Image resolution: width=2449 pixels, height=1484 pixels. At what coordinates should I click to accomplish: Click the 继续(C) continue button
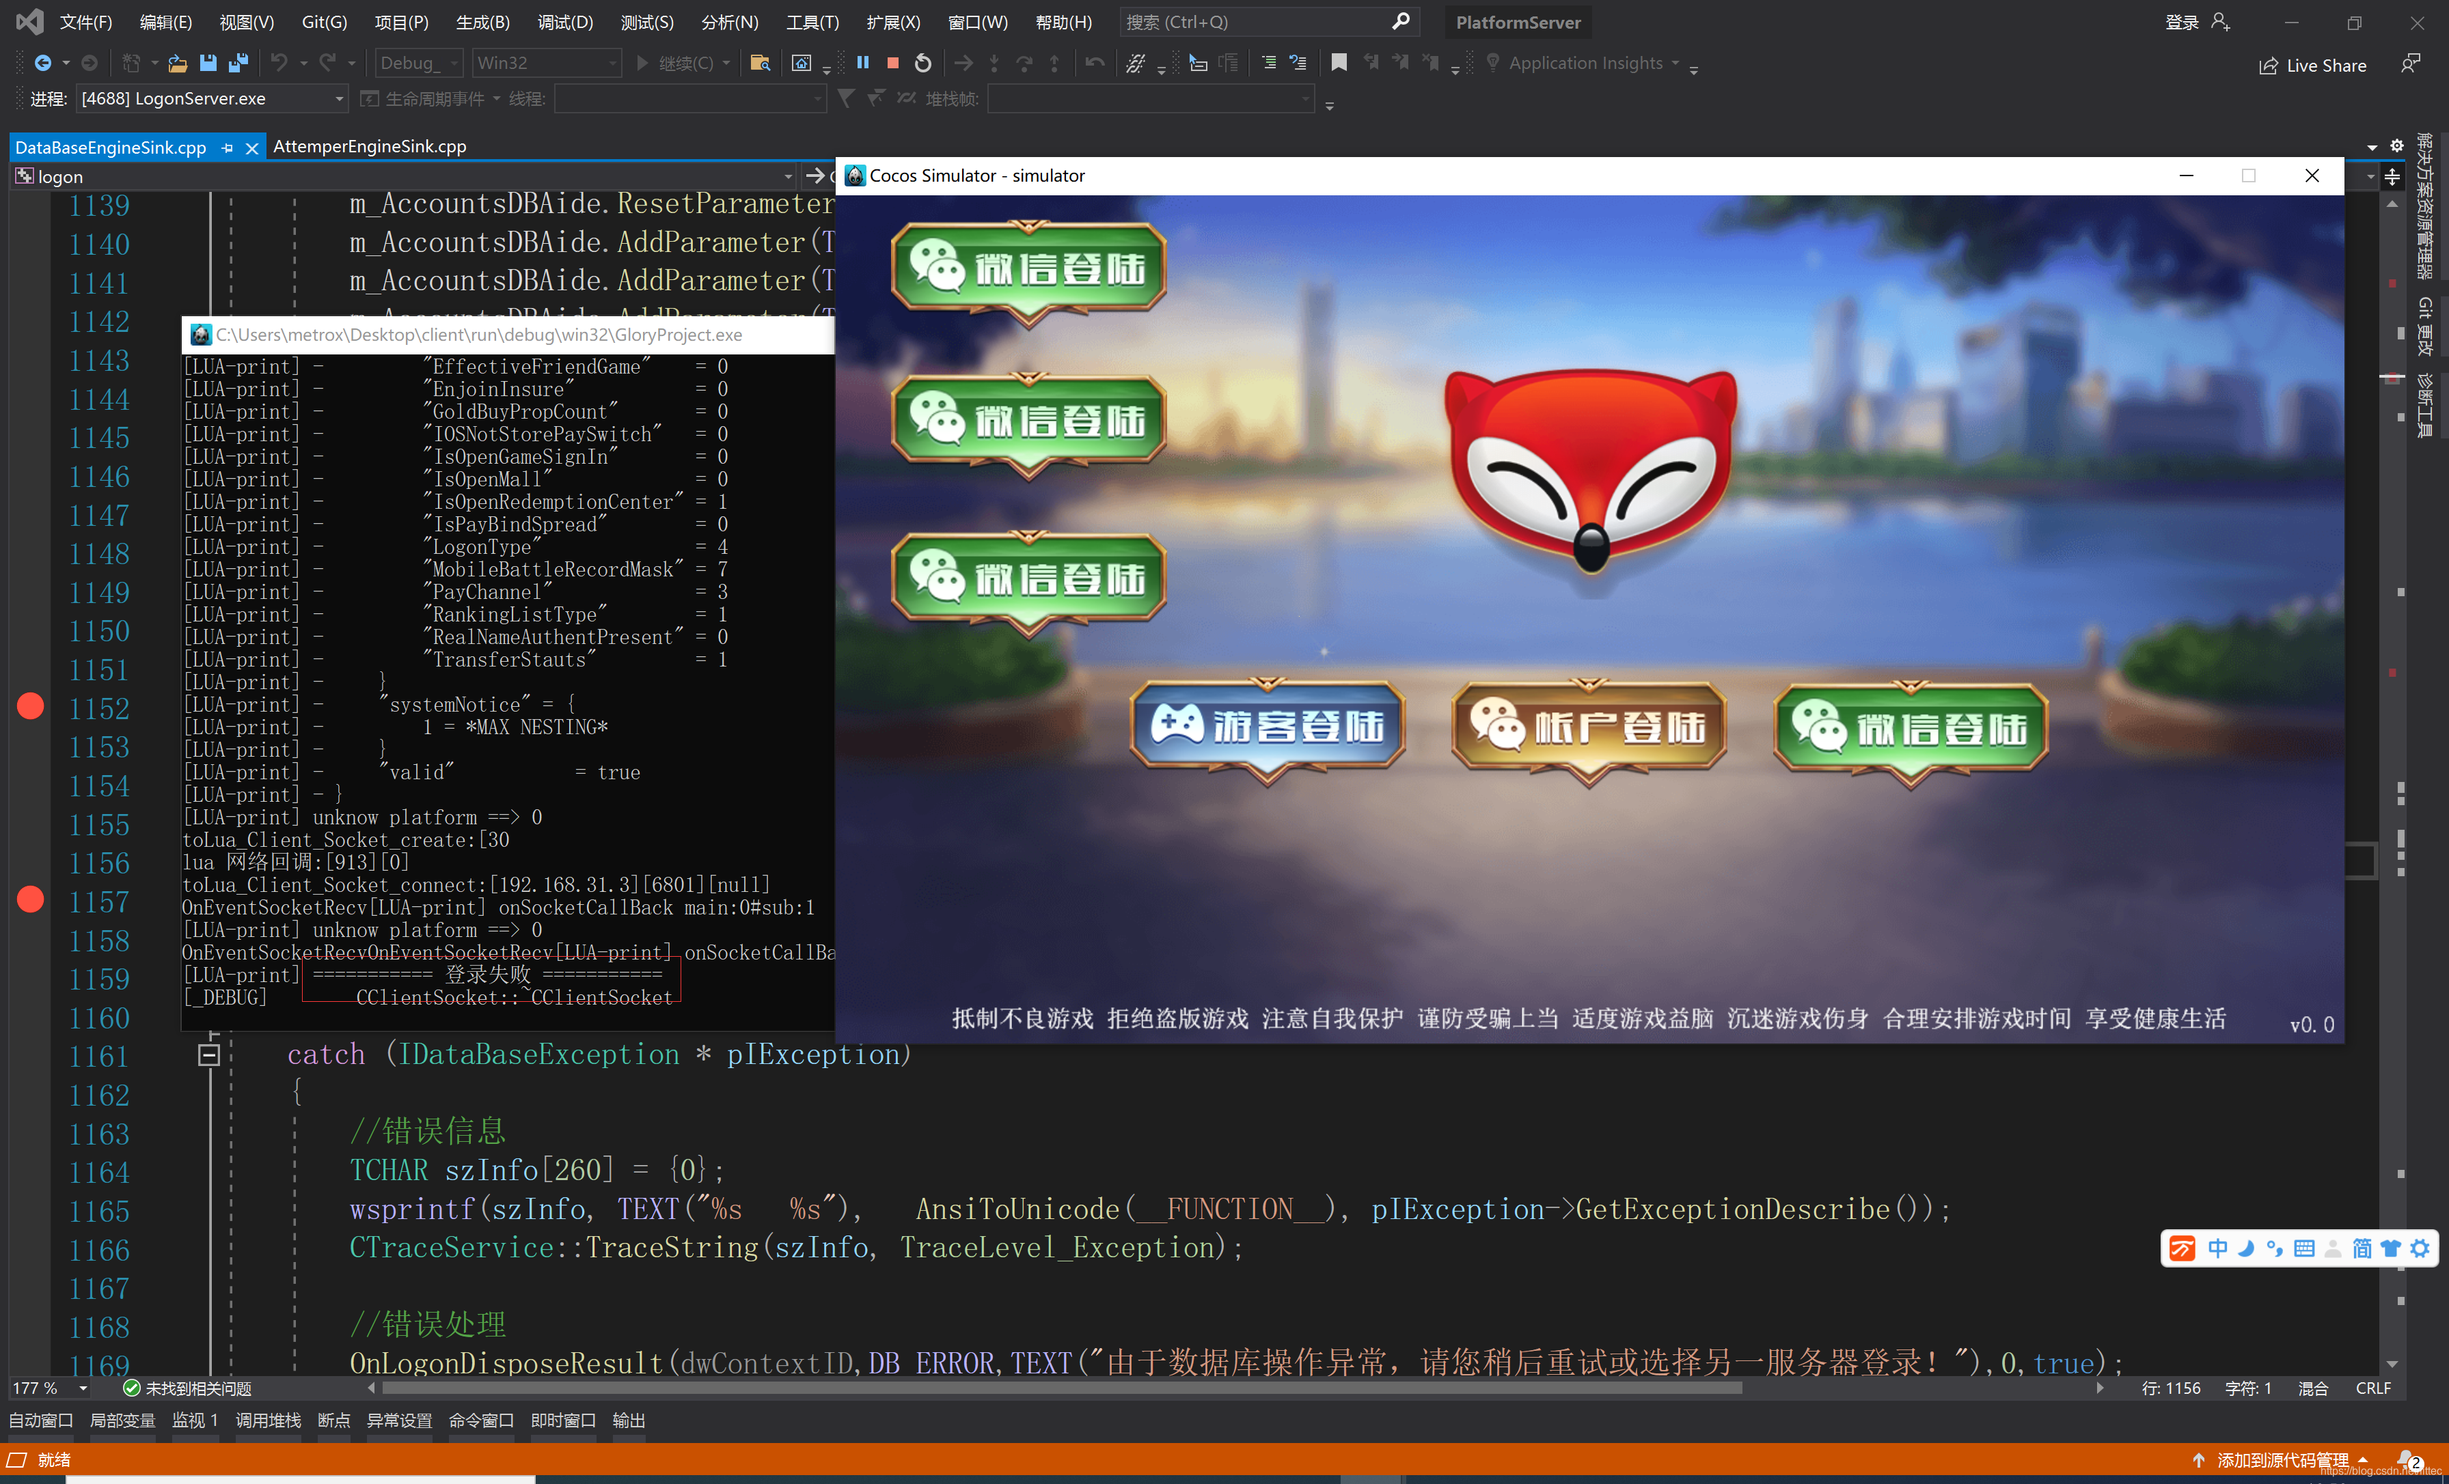click(676, 63)
